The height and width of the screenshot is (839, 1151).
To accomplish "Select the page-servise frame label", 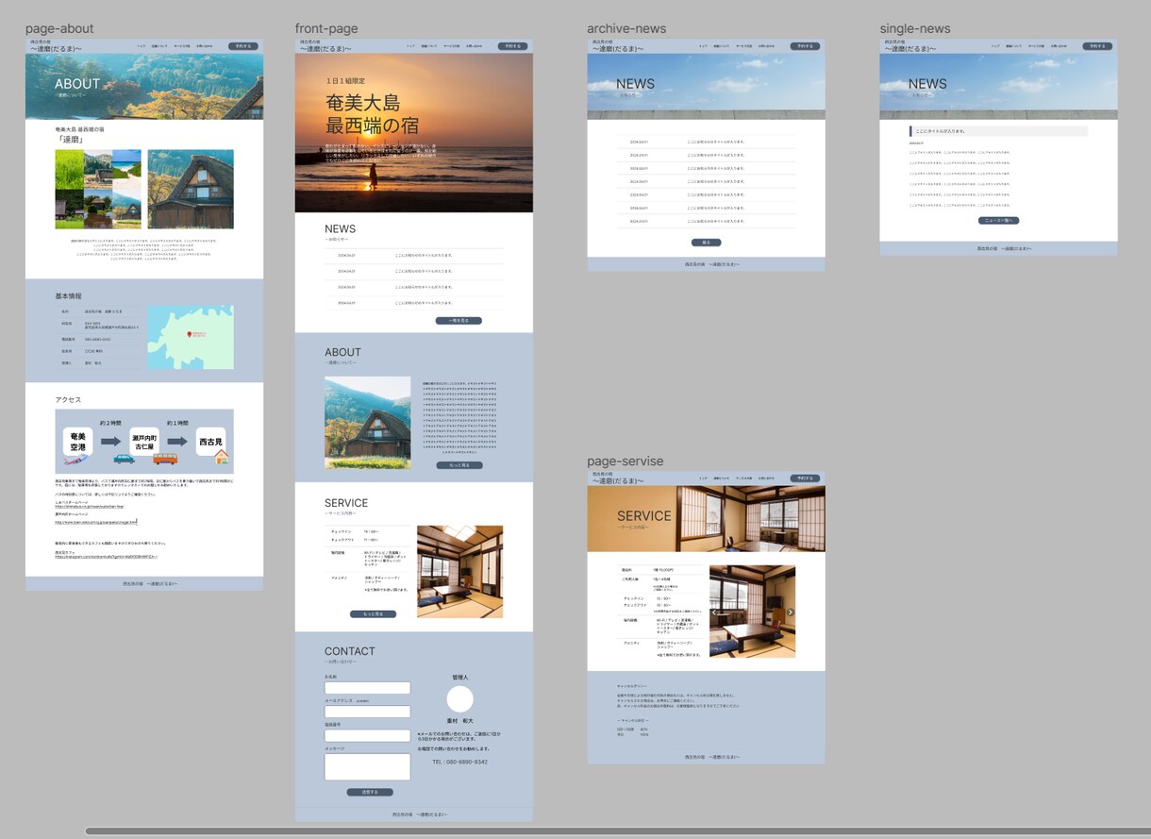I will [x=625, y=461].
